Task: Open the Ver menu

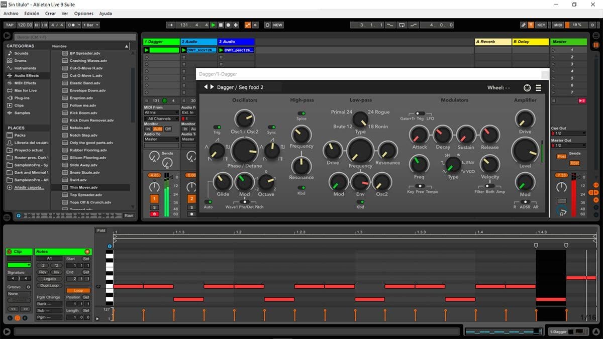Action: tap(65, 14)
